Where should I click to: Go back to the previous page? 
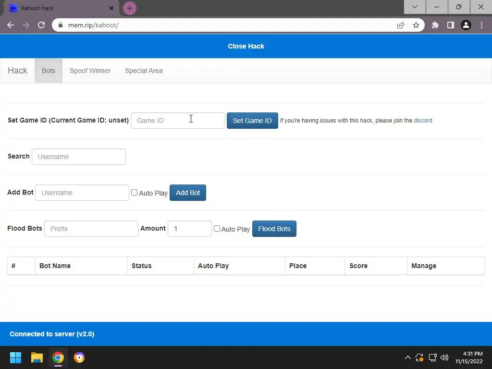[11, 25]
